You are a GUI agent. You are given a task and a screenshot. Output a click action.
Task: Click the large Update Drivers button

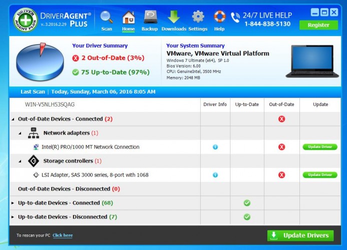click(x=300, y=235)
